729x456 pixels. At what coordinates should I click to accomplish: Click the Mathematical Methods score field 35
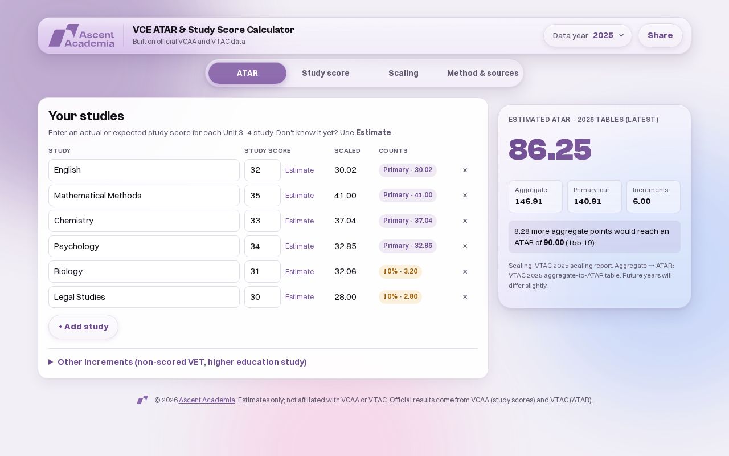point(263,196)
